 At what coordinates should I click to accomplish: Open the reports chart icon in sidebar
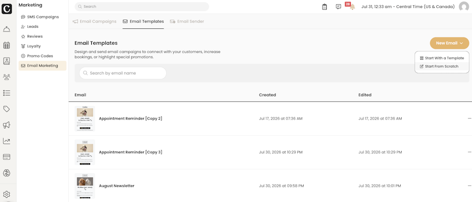point(6,141)
